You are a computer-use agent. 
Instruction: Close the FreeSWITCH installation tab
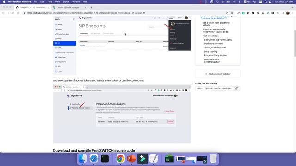[49, 8]
